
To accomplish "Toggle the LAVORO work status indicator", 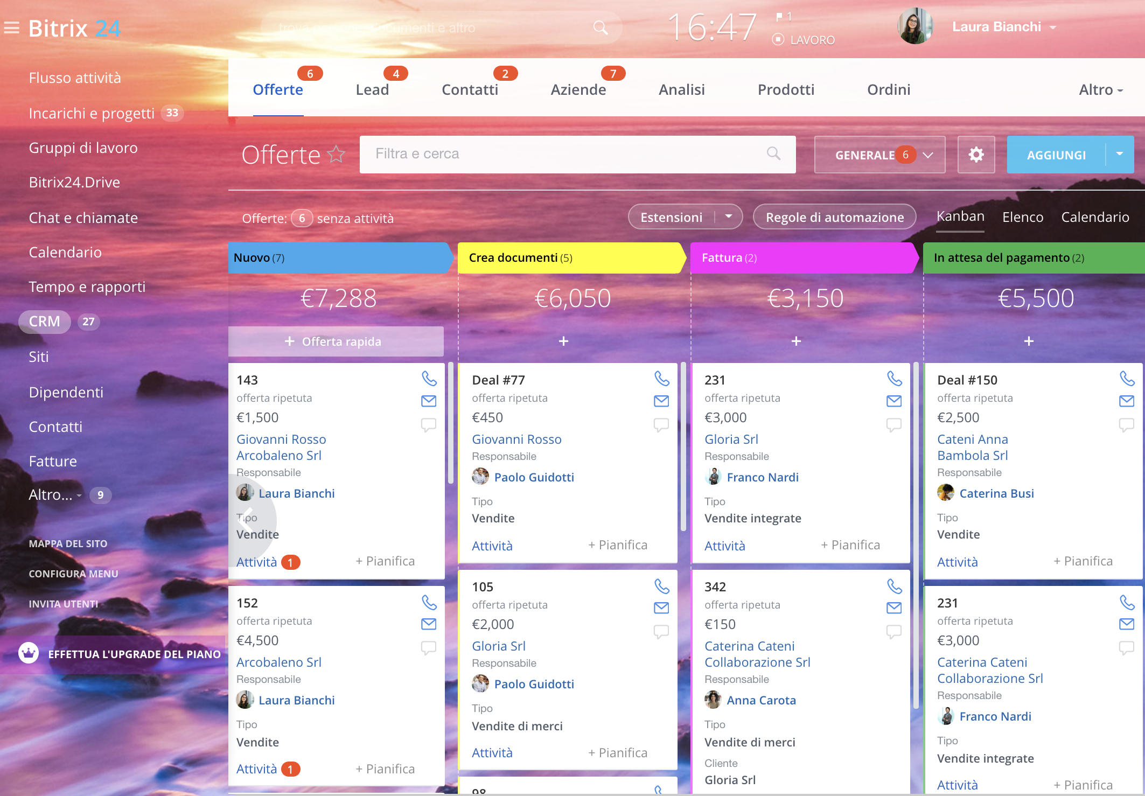I will click(x=778, y=39).
